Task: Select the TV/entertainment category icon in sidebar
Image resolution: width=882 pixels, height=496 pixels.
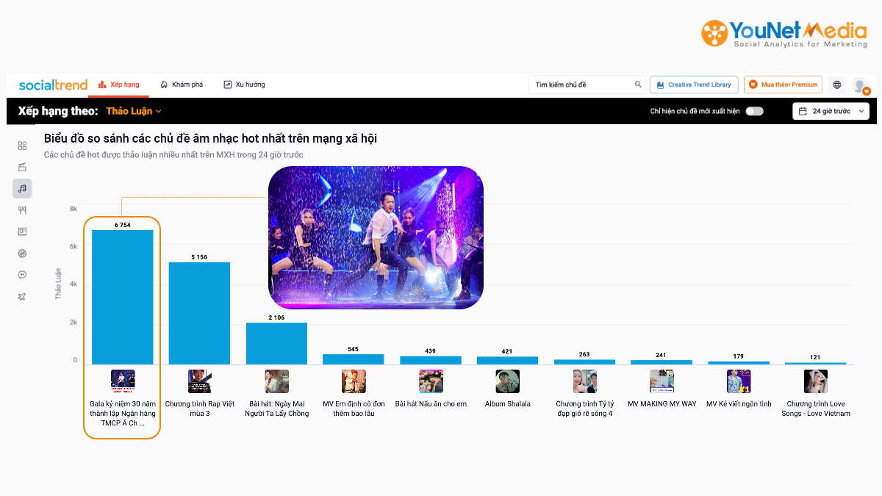Action: pos(22,167)
